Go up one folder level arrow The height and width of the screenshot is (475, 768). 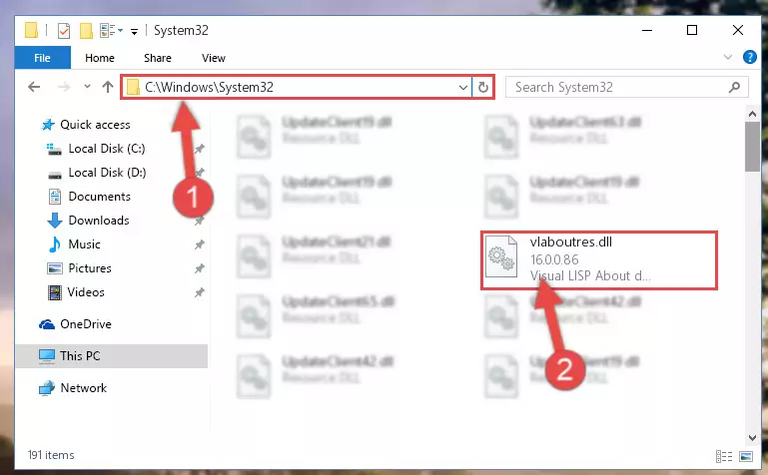point(108,87)
